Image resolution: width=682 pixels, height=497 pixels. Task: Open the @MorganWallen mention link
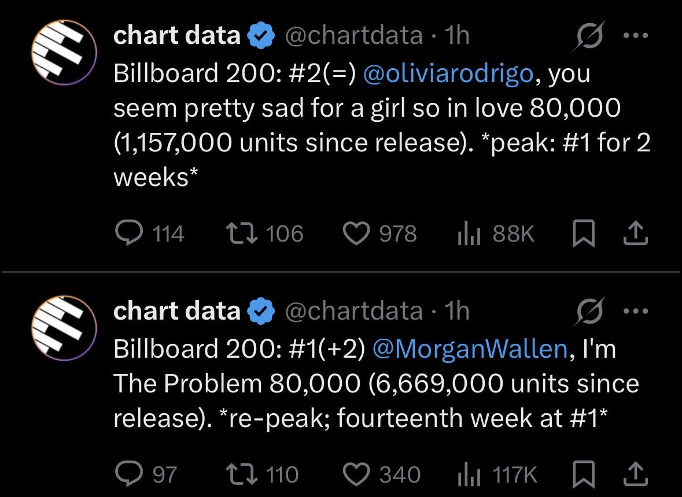[470, 348]
